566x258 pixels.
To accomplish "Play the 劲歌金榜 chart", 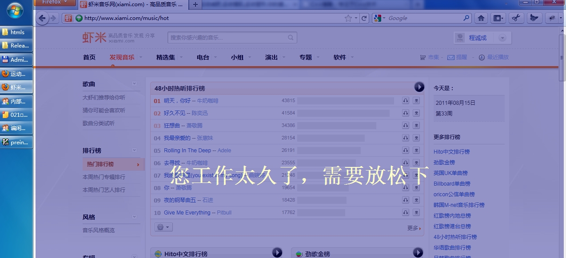I will (x=418, y=253).
